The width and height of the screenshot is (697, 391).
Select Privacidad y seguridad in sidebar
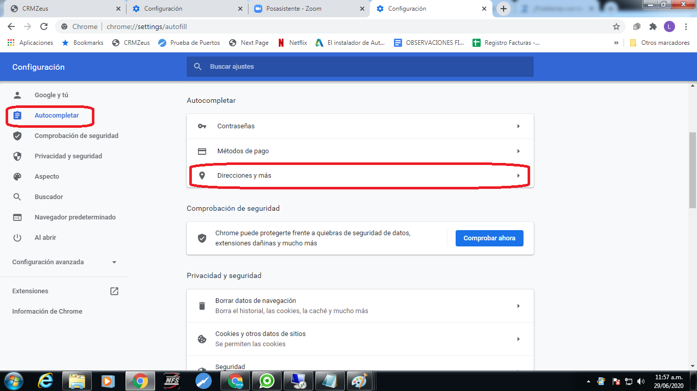coord(68,156)
